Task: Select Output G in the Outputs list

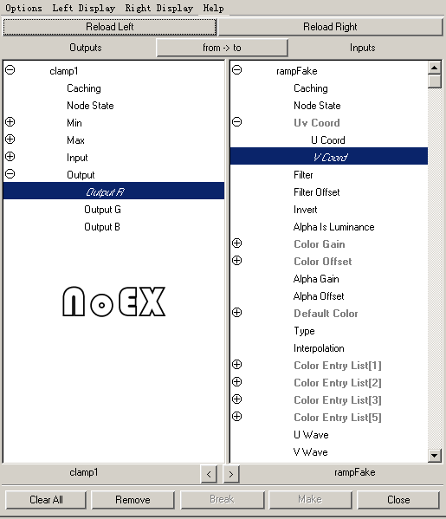Action: (102, 210)
